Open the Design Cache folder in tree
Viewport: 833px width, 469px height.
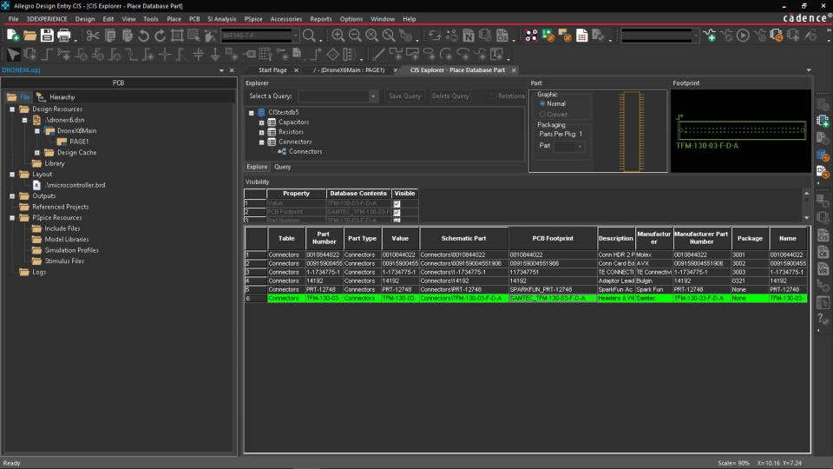pyautogui.click(x=76, y=152)
